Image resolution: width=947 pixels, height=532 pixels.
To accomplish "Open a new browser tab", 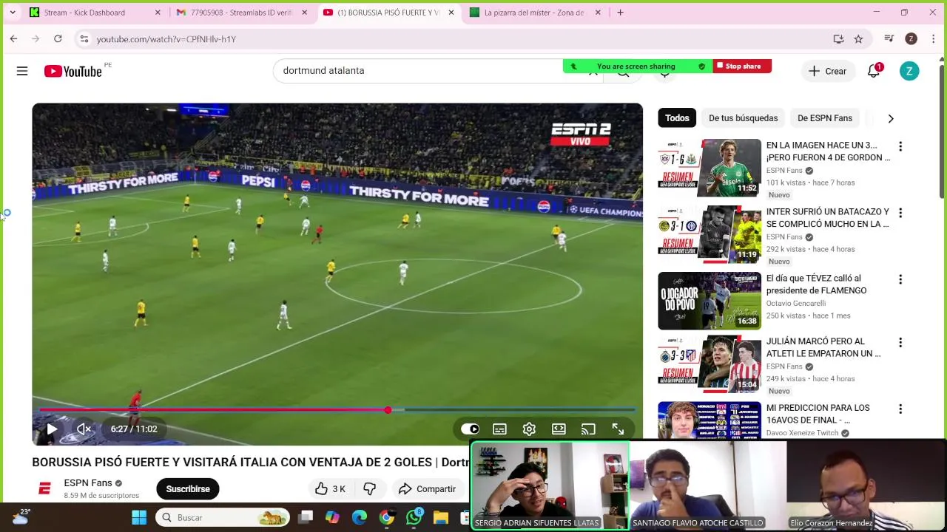I will (620, 13).
